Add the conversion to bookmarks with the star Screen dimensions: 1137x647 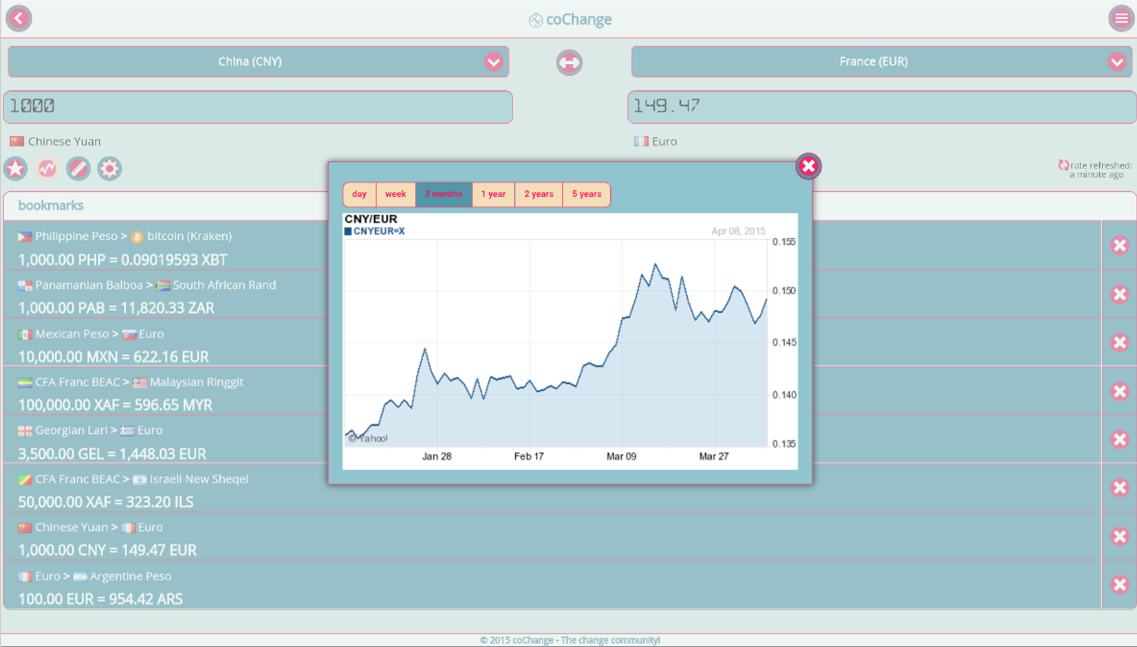(x=16, y=168)
